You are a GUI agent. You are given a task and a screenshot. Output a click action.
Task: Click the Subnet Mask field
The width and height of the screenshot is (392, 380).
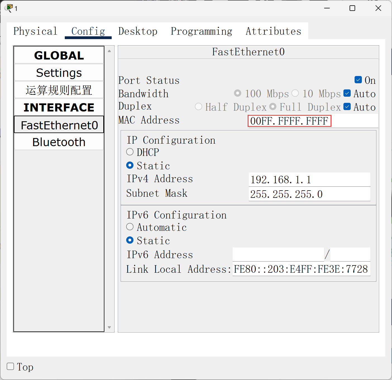(309, 194)
